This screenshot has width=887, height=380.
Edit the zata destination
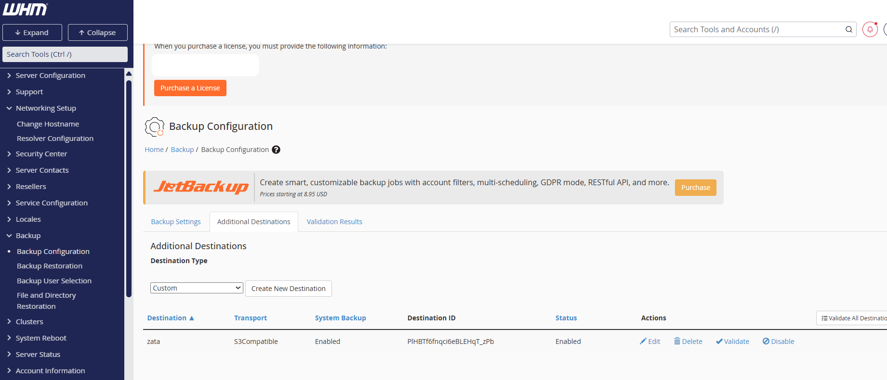point(649,342)
